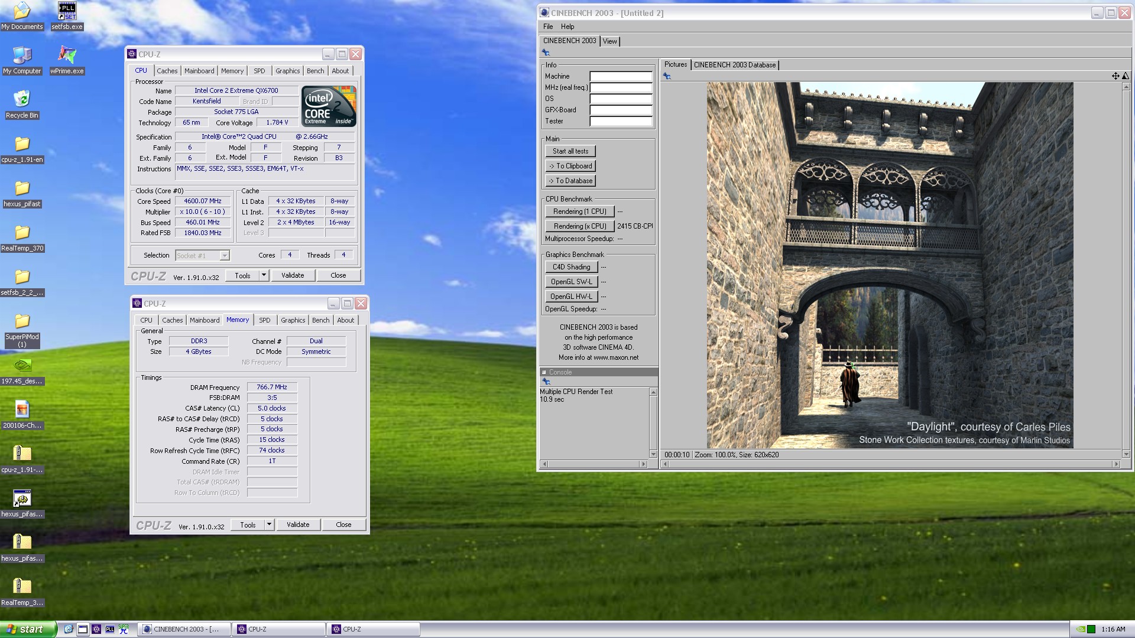The width and height of the screenshot is (1135, 638).
Task: Expand Tools dropdown arrow in Memory window
Action: click(x=270, y=525)
